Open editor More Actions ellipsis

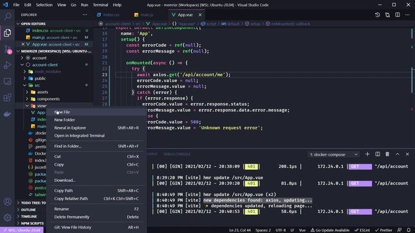tap(407, 15)
